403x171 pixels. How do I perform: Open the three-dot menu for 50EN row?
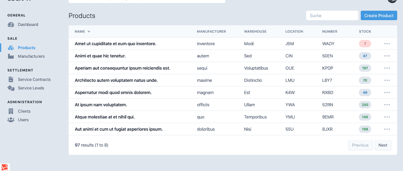coord(387,56)
